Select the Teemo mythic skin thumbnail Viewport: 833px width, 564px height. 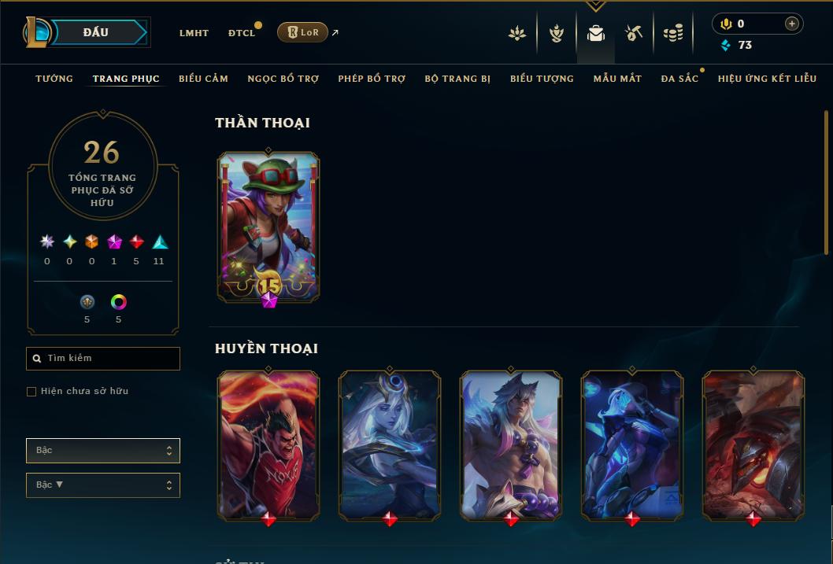268,227
